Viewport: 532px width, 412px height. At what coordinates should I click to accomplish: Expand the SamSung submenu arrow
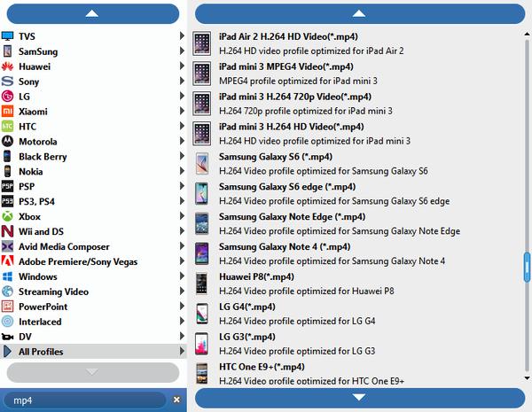click(x=182, y=51)
